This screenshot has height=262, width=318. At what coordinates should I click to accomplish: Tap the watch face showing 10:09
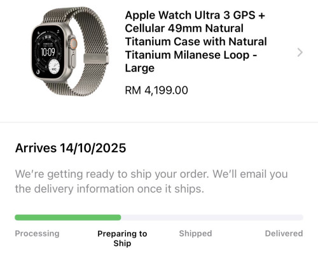click(x=48, y=52)
